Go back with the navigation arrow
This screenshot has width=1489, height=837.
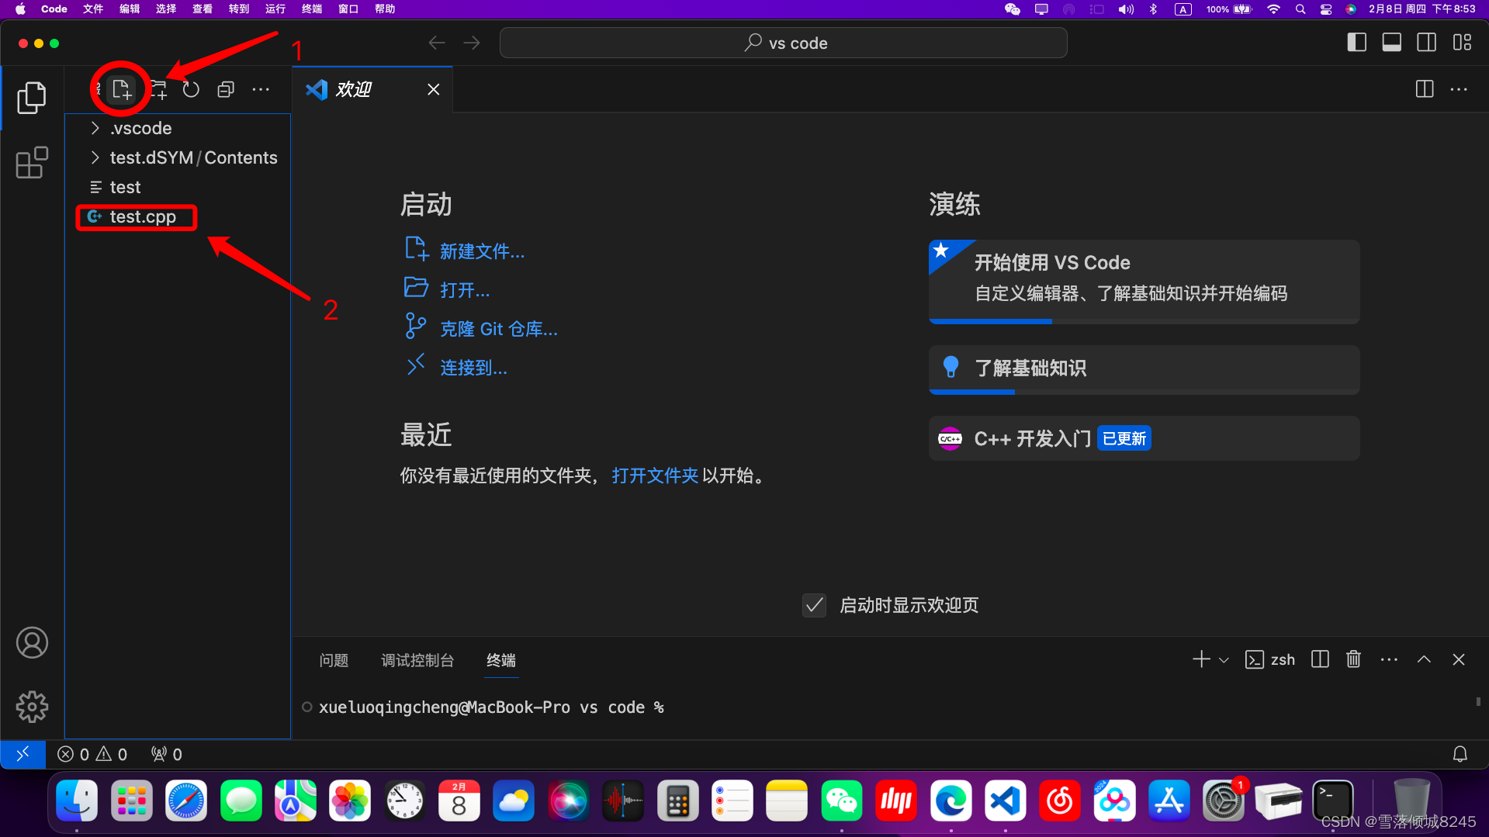(437, 43)
